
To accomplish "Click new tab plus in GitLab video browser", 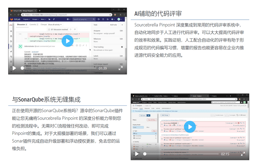I will (x=40, y=10).
